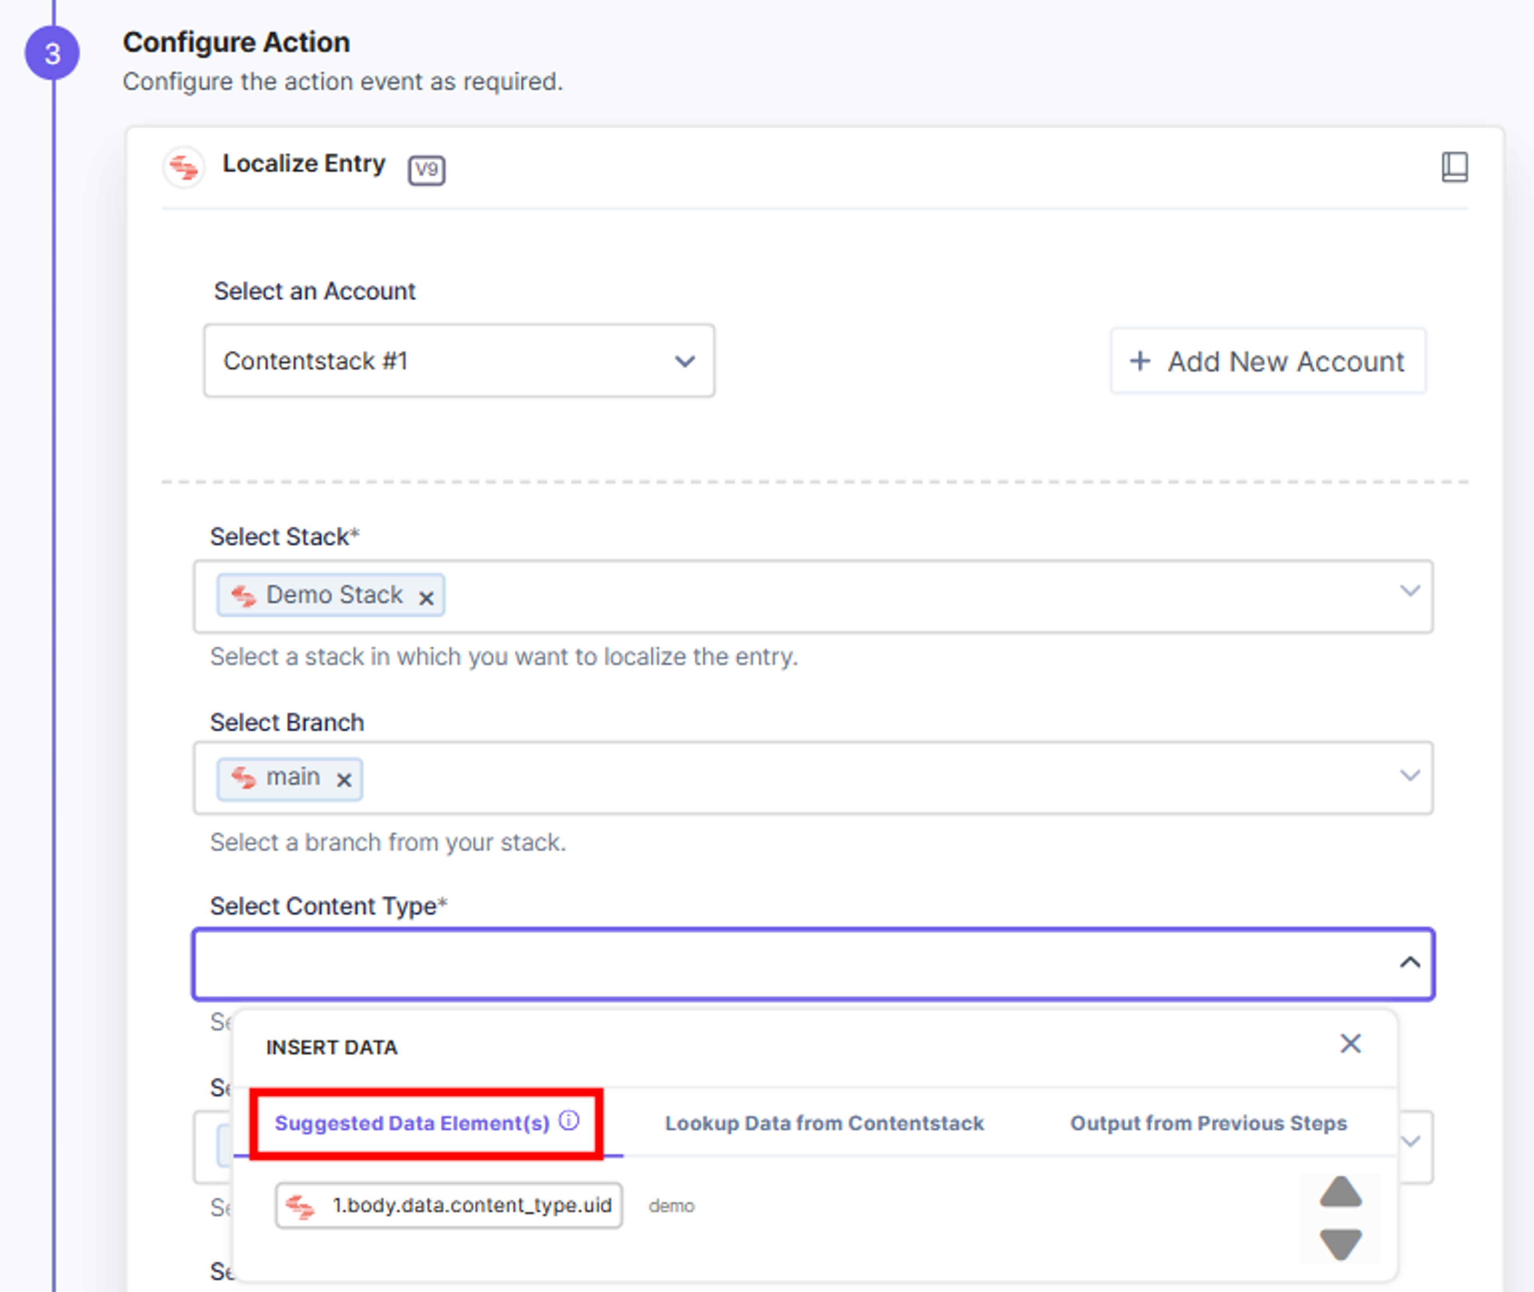Image resolution: width=1534 pixels, height=1292 pixels.
Task: Click the Contentstack icon on the data pill
Action: point(300,1206)
